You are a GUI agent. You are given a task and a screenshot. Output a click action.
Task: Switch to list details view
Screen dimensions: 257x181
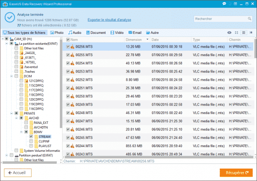click(x=244, y=33)
